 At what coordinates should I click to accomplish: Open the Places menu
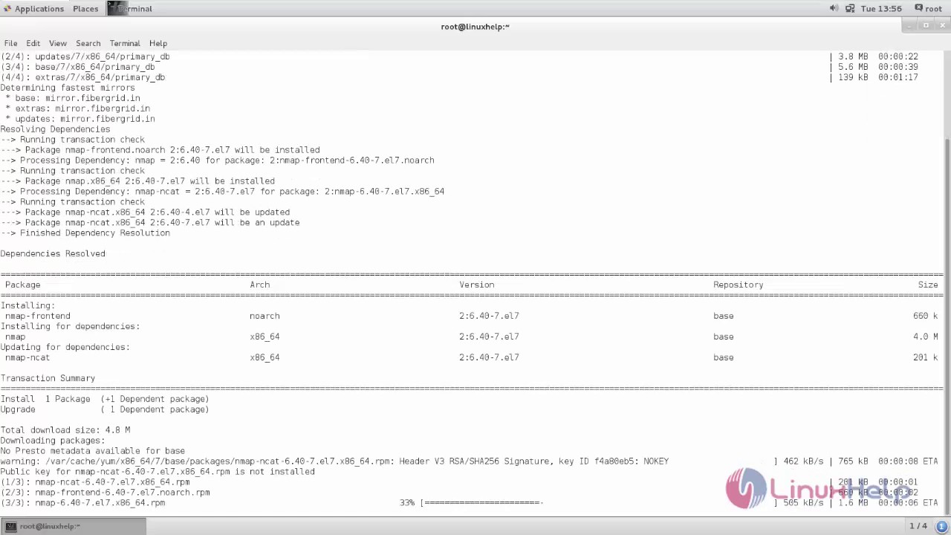point(85,9)
